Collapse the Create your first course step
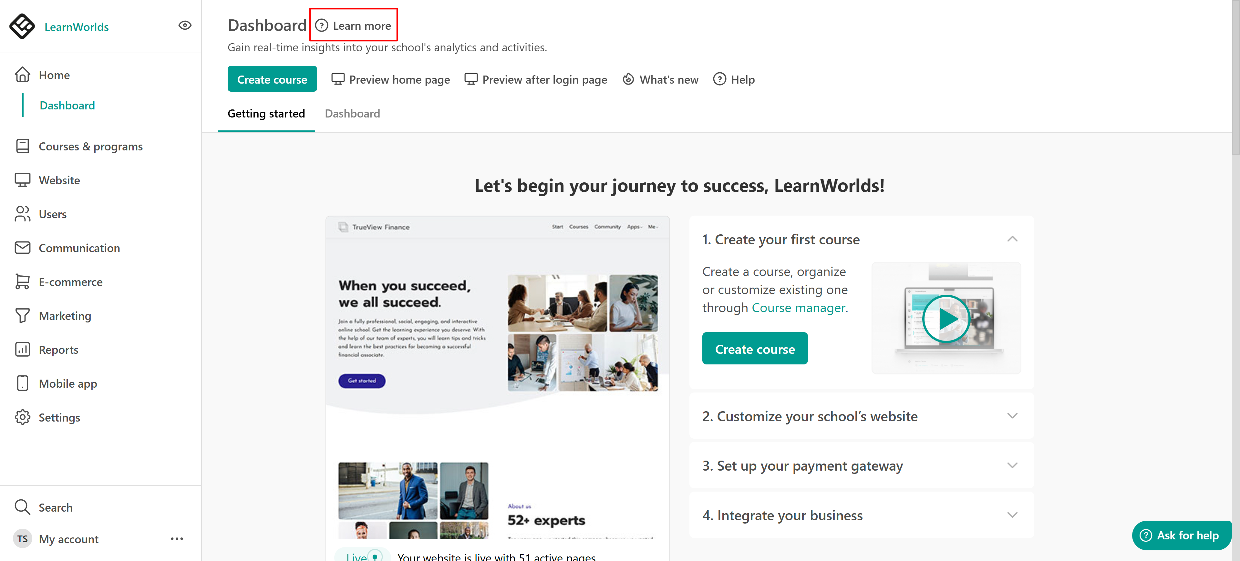Viewport: 1240px width, 561px height. pos(1012,239)
